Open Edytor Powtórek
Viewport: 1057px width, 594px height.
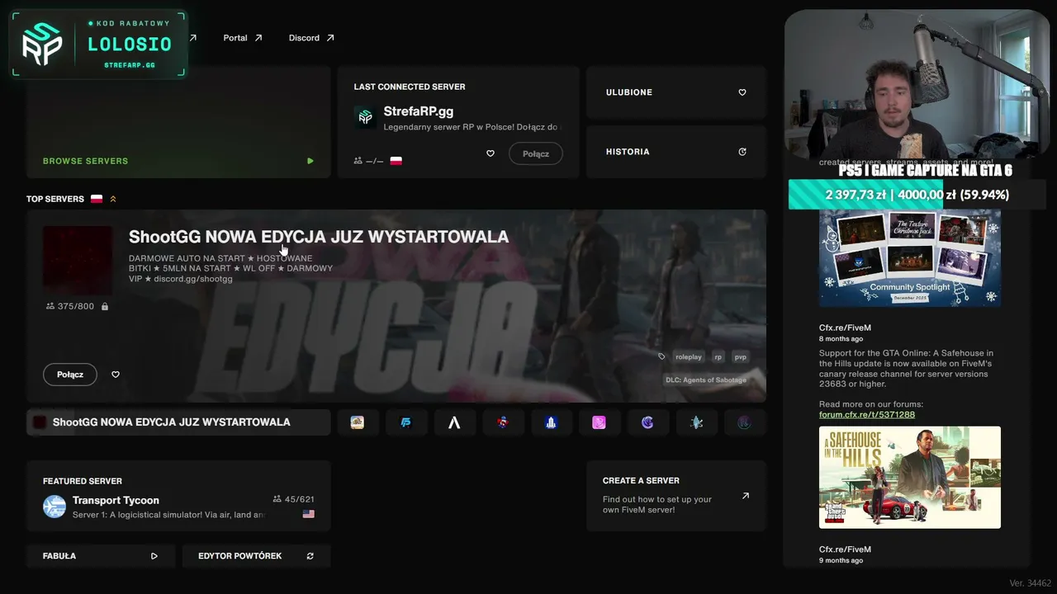[257, 556]
